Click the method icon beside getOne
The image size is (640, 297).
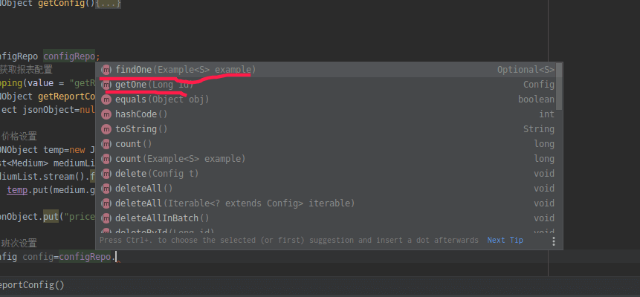tap(106, 85)
